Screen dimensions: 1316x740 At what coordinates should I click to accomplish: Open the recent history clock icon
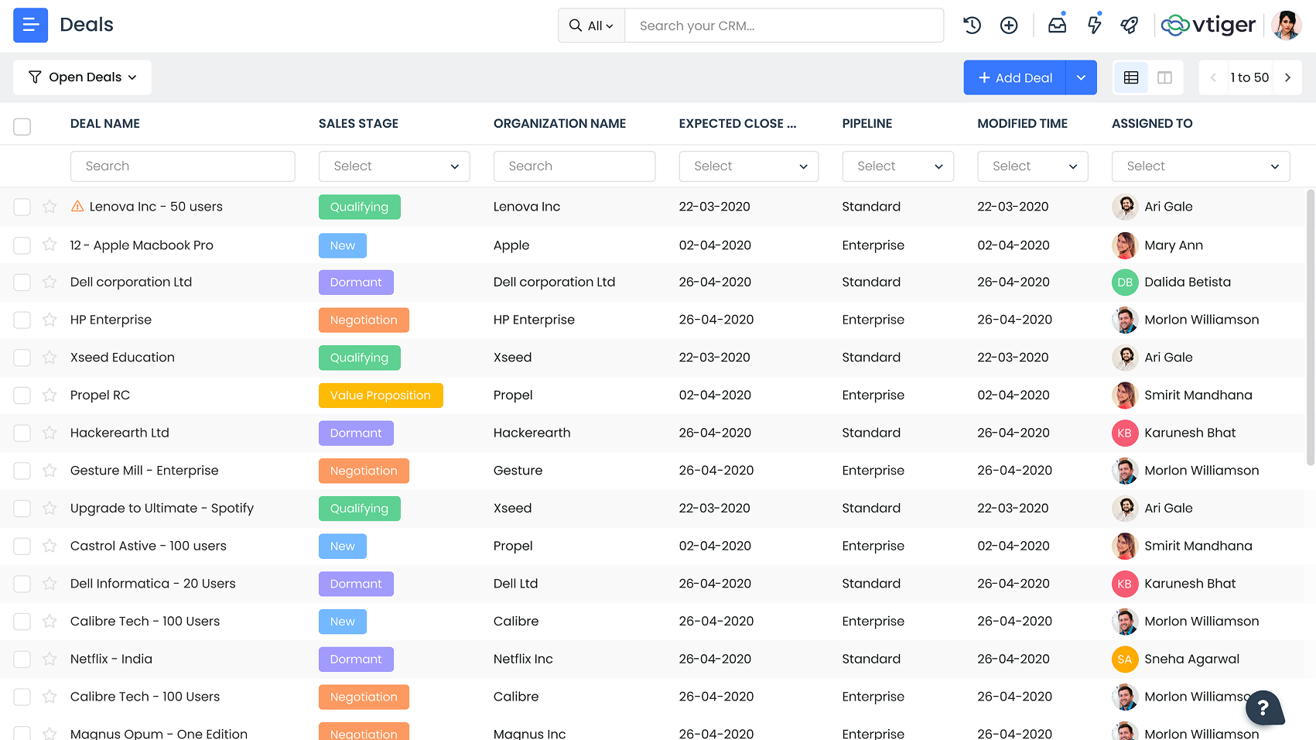pos(972,26)
